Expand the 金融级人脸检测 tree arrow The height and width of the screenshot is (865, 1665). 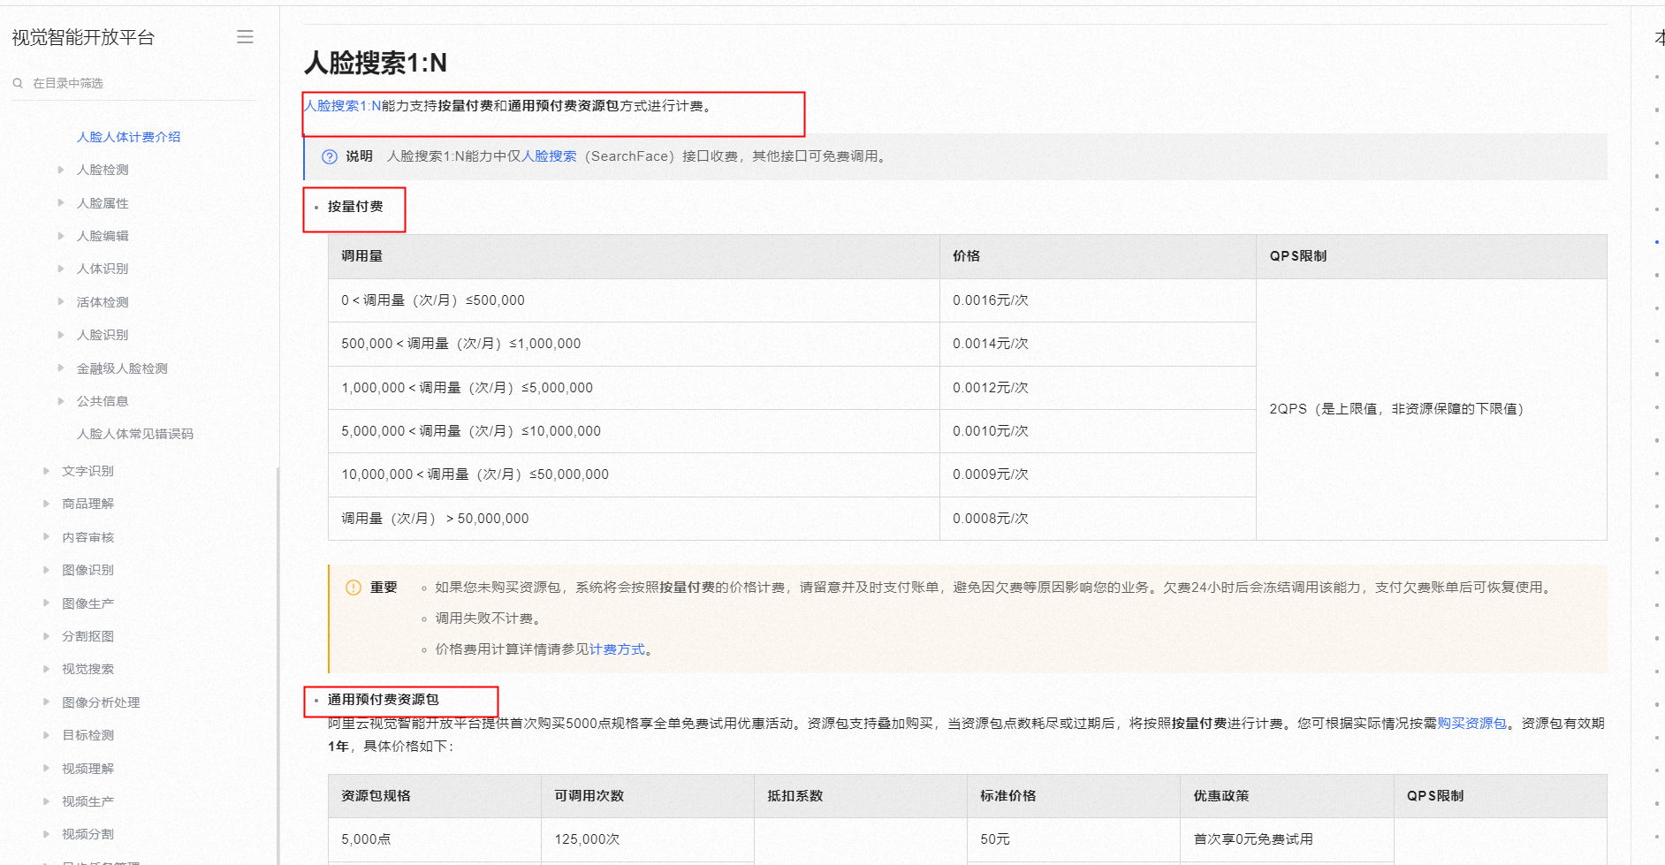pos(61,368)
